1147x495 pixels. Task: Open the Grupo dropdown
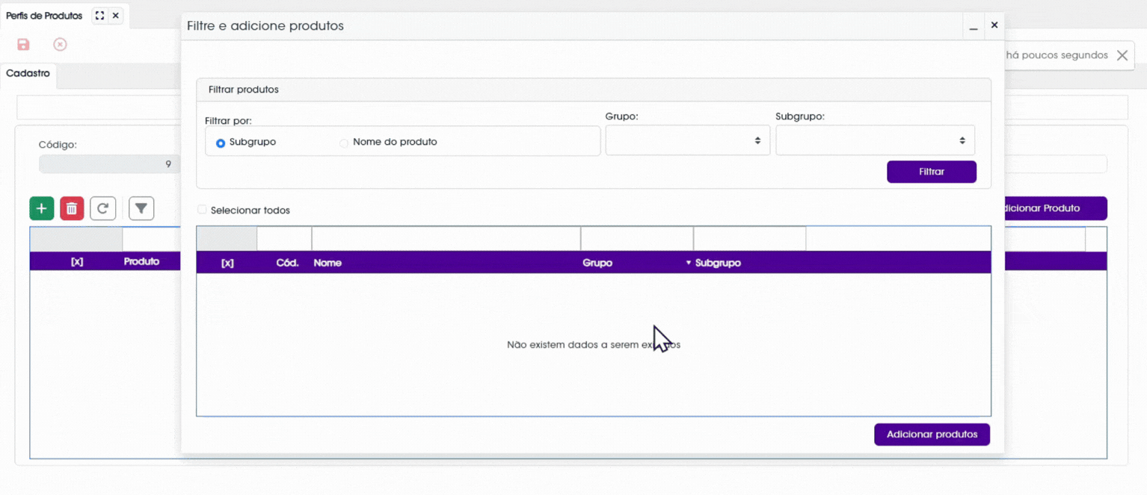click(688, 140)
